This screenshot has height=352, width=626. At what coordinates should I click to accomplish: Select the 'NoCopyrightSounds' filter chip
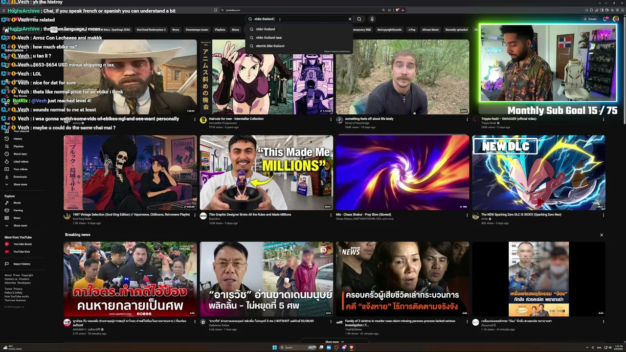coord(390,30)
